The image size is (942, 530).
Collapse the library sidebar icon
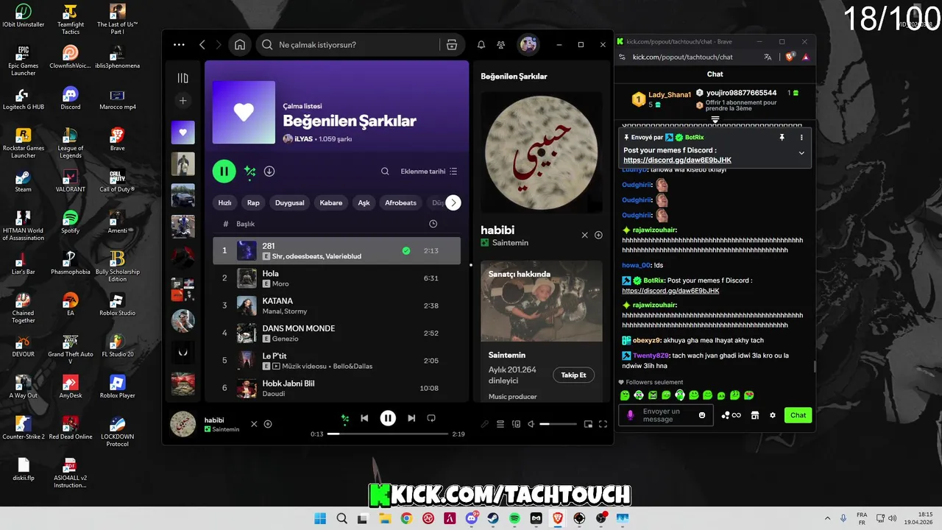[x=183, y=78]
